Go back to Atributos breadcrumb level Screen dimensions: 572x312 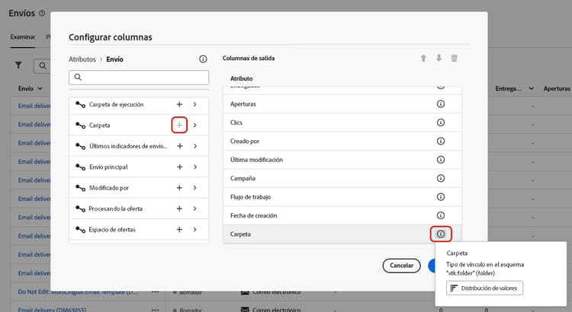pyautogui.click(x=82, y=59)
